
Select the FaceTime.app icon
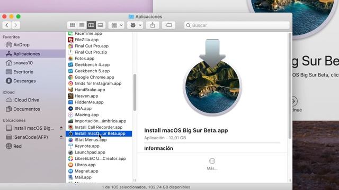[x=70, y=34]
